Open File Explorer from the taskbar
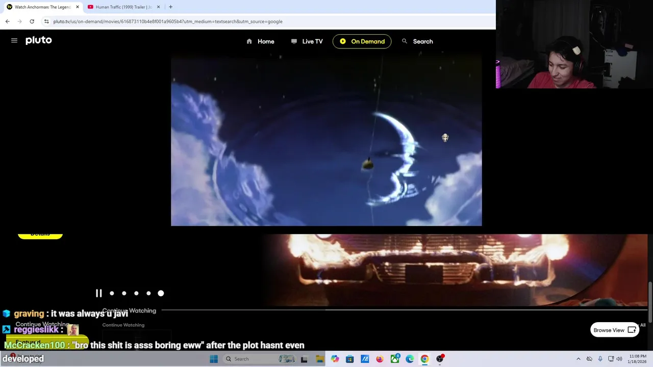Image resolution: width=653 pixels, height=367 pixels. 319,359
